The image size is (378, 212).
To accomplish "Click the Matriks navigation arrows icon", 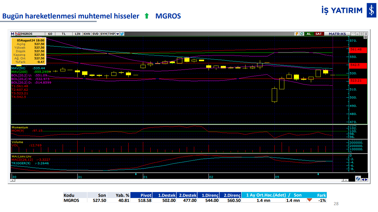I will [x=358, y=179].
